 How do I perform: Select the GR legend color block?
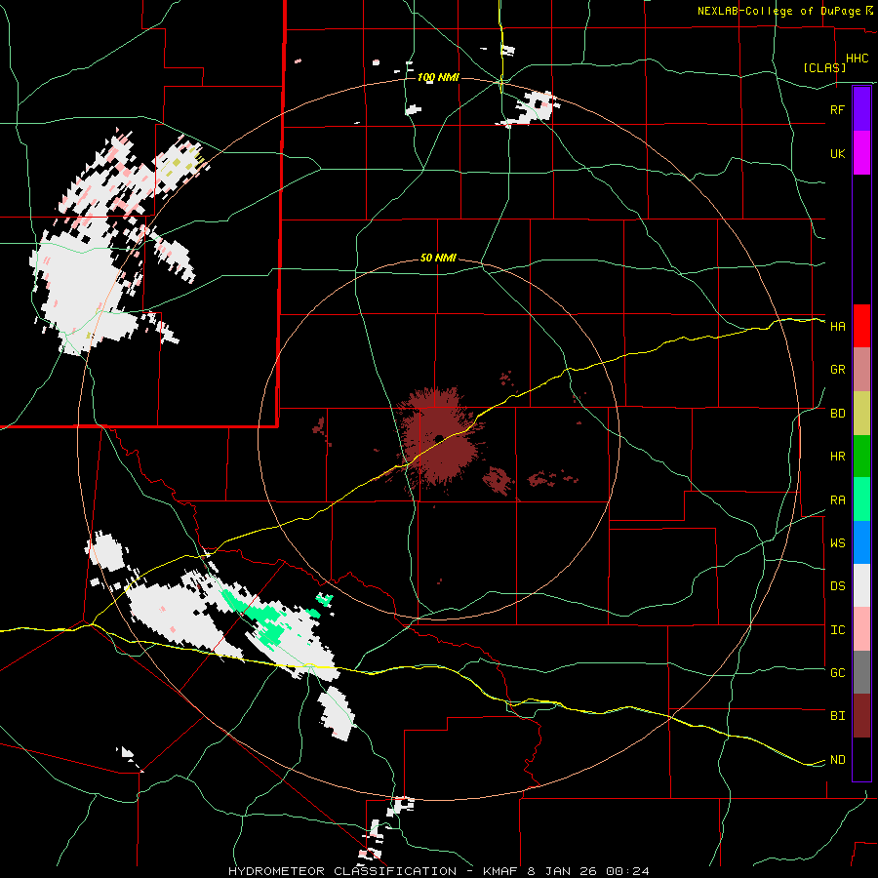click(x=861, y=370)
